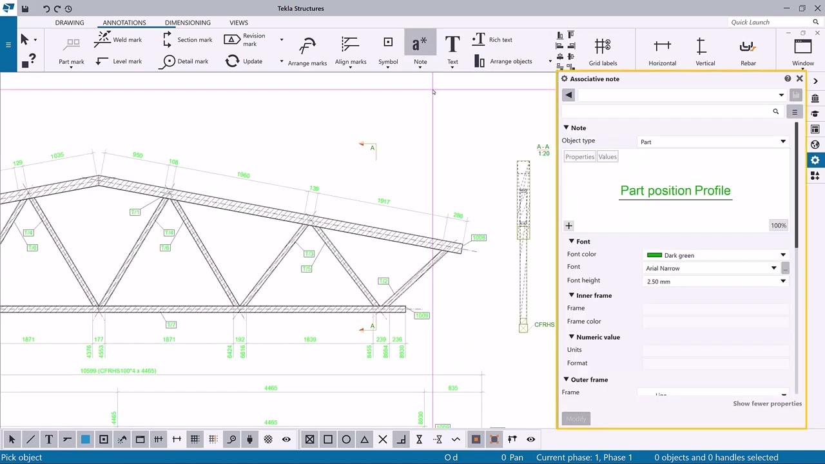
Task: Toggle select lines switch
Action: coord(30,440)
